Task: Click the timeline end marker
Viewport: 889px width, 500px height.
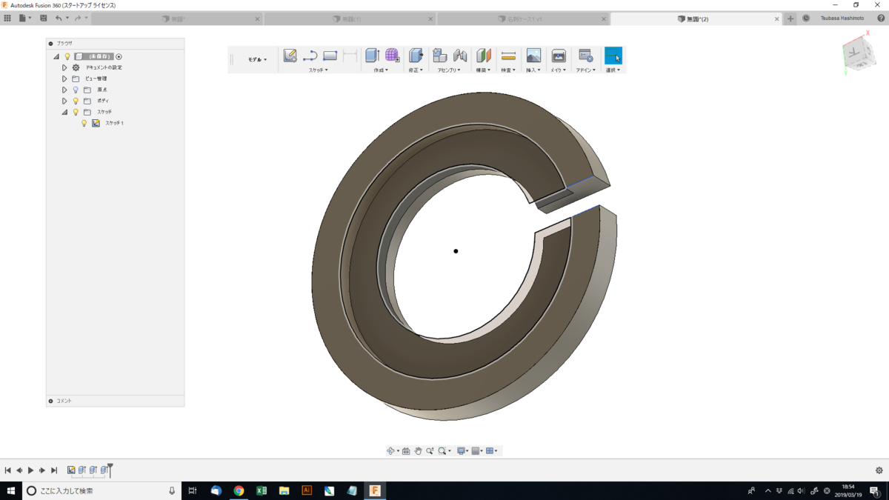Action: (110, 470)
